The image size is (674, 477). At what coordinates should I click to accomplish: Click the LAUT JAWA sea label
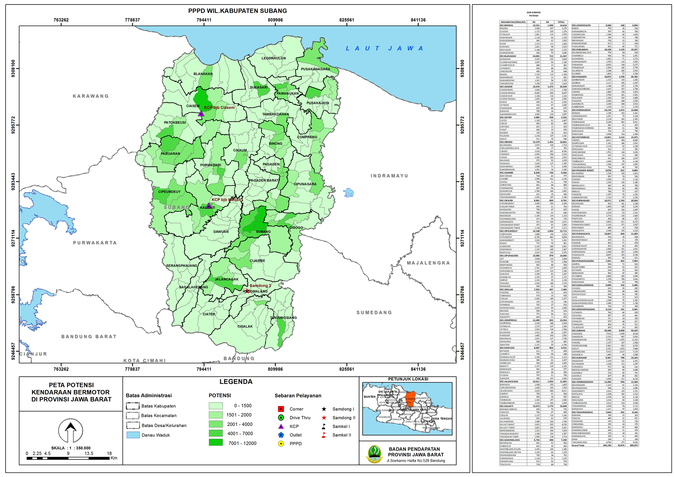coord(384,48)
